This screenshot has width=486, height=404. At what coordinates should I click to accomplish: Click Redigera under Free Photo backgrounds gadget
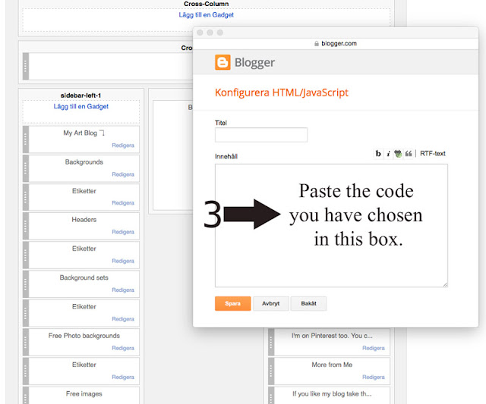[x=123, y=349]
